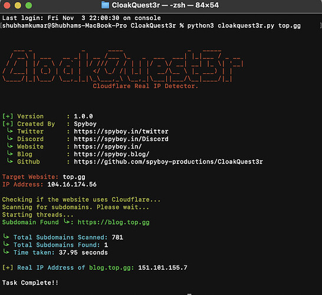The width and height of the screenshot is (322, 295).
Task: Click the creator name Spyboy
Action: click(85, 124)
